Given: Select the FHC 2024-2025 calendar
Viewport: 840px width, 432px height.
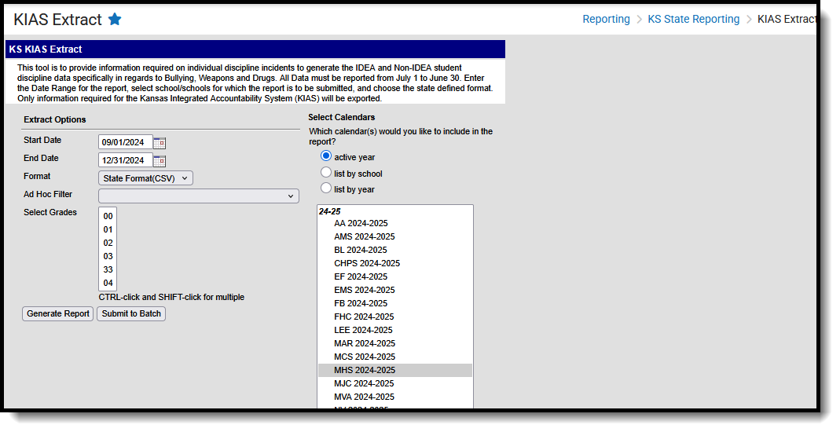Looking at the screenshot, I should pos(394,317).
